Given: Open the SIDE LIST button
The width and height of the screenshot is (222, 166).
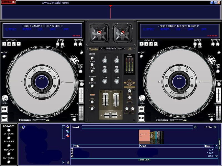Looking at the screenshot, I should point(144,160).
